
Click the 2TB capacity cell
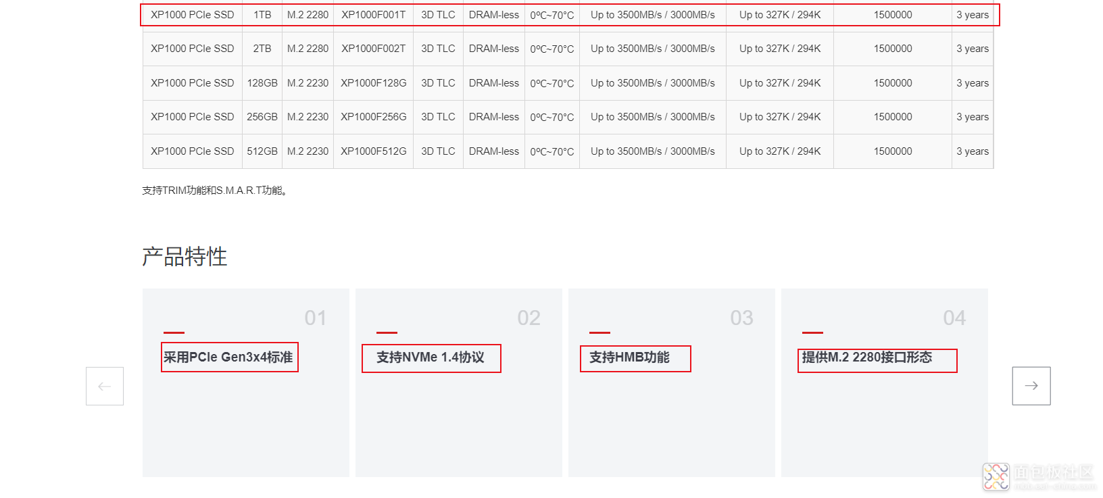point(262,49)
